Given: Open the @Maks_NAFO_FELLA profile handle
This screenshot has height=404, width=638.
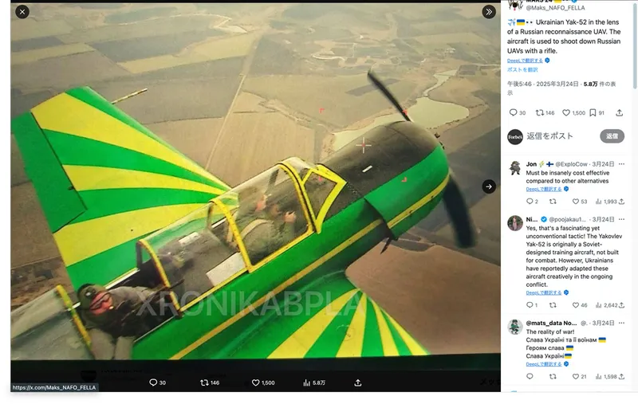Looking at the screenshot, I should point(555,8).
